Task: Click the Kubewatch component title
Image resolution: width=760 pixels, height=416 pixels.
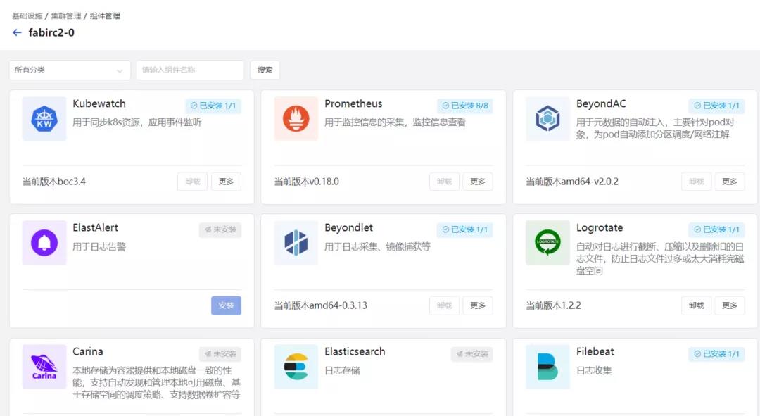Action: [99, 103]
